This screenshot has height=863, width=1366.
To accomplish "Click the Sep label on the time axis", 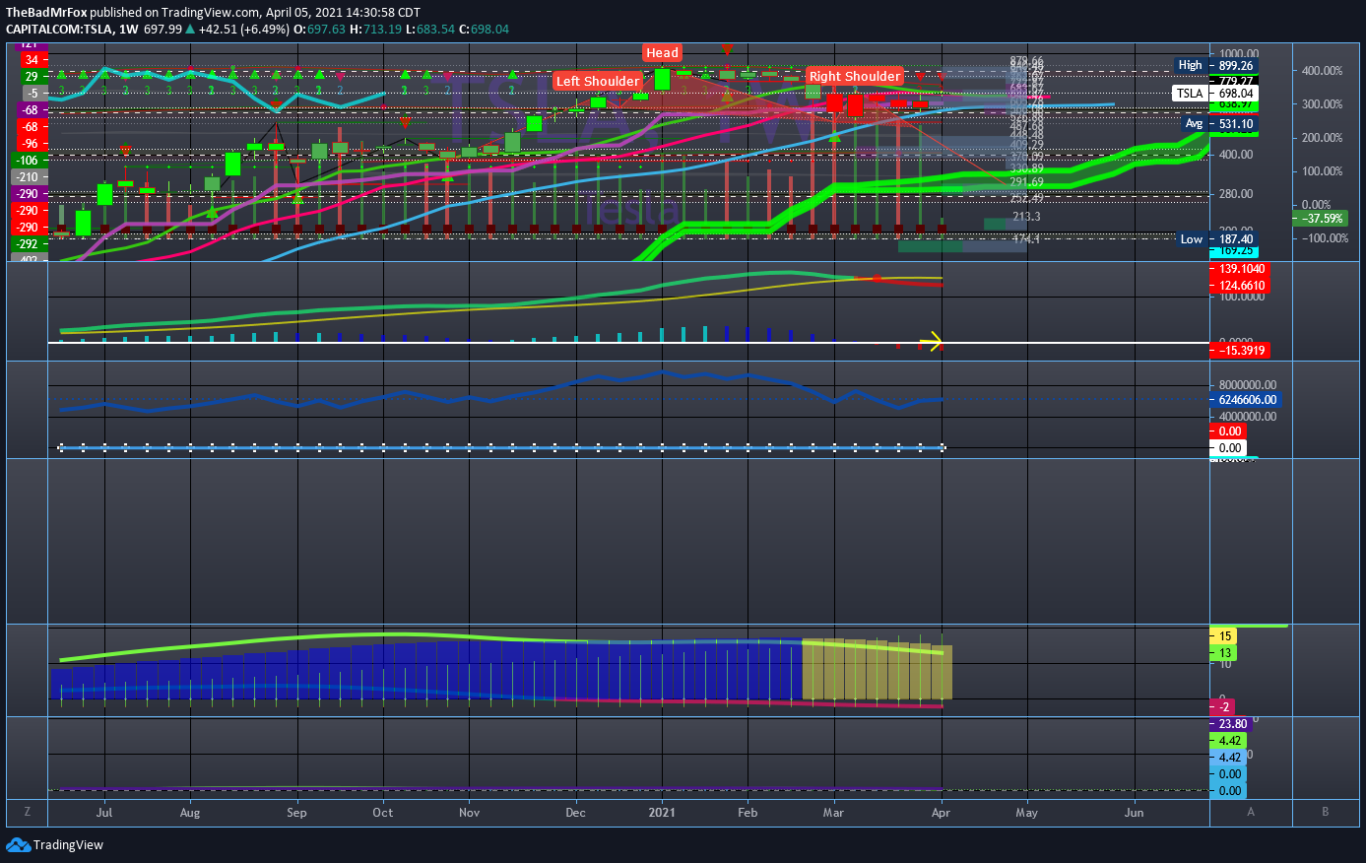I will 296,813.
